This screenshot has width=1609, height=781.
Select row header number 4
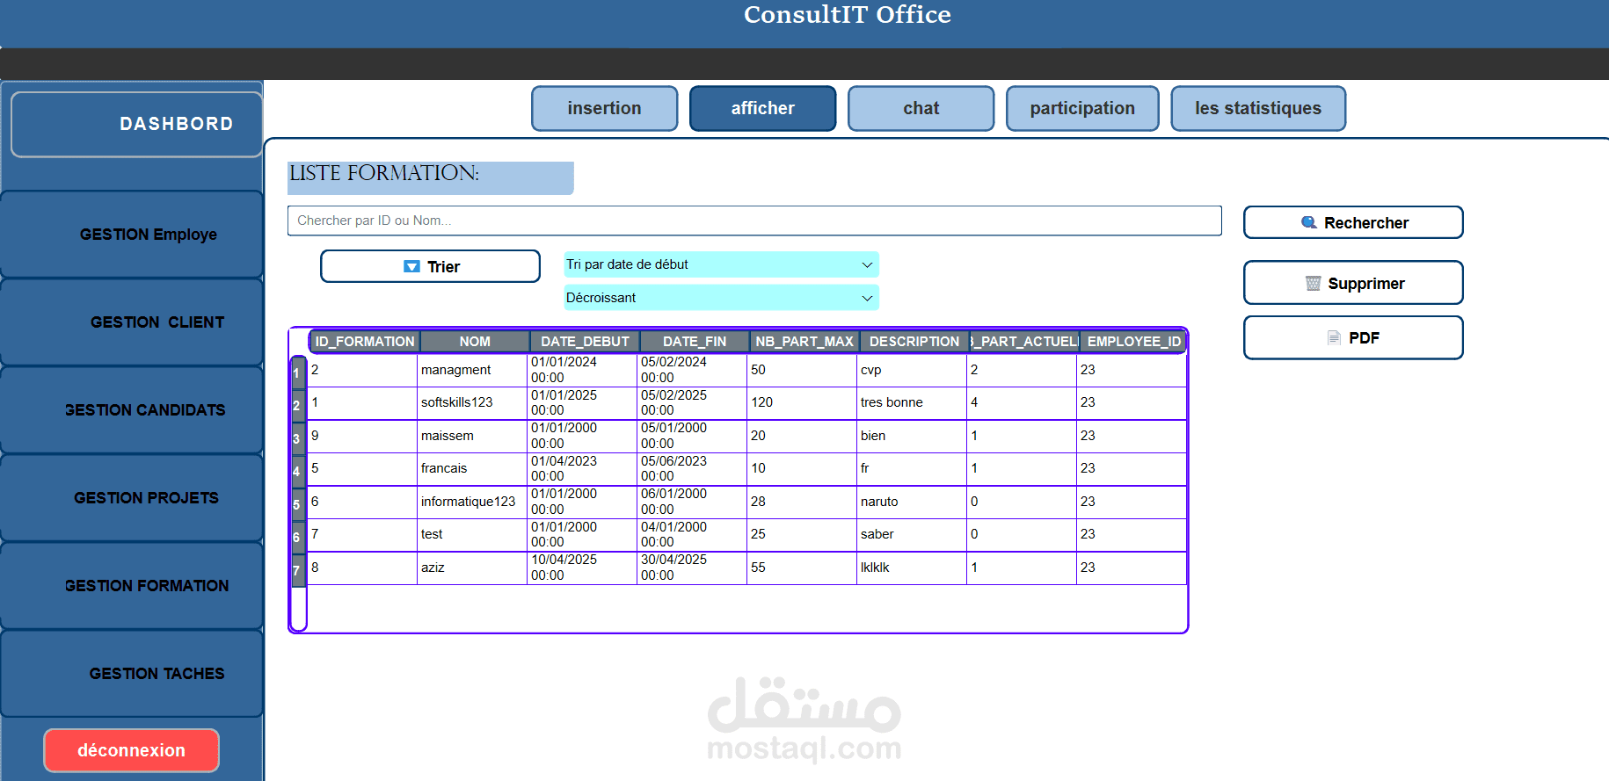click(x=298, y=471)
